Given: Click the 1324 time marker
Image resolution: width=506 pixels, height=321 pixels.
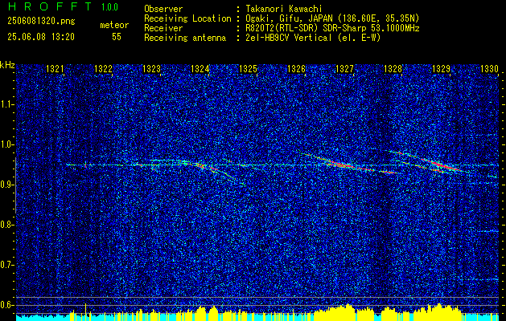Looking at the screenshot, I should coord(200,69).
